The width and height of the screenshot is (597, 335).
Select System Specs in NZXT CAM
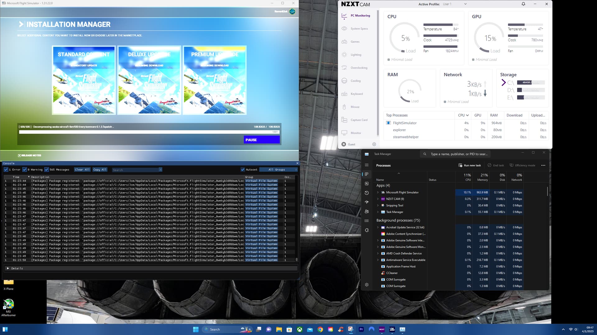pyautogui.click(x=359, y=28)
